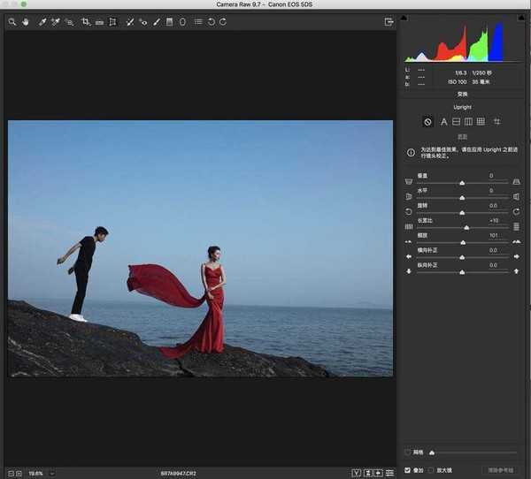Rotate image counterclockwise from toolbar
This screenshot has width=531, height=479.
tap(212, 21)
